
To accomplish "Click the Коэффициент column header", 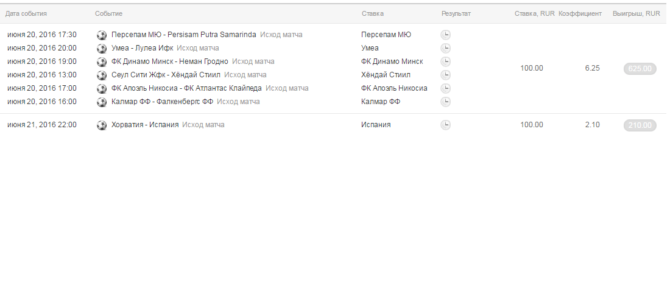I will click(x=580, y=13).
